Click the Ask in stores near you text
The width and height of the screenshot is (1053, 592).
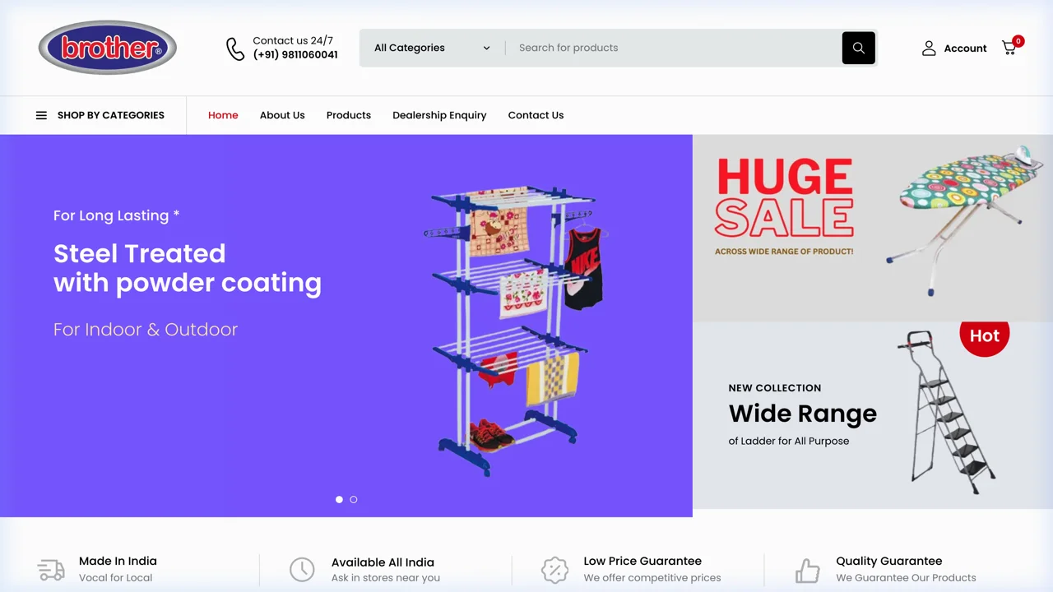(x=386, y=578)
